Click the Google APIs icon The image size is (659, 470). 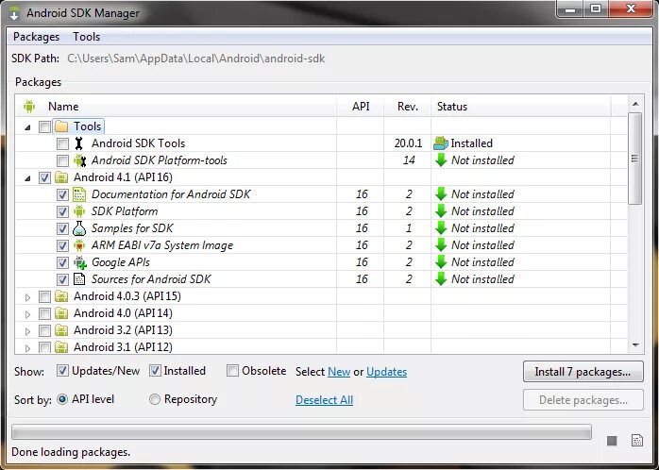pyautogui.click(x=80, y=262)
